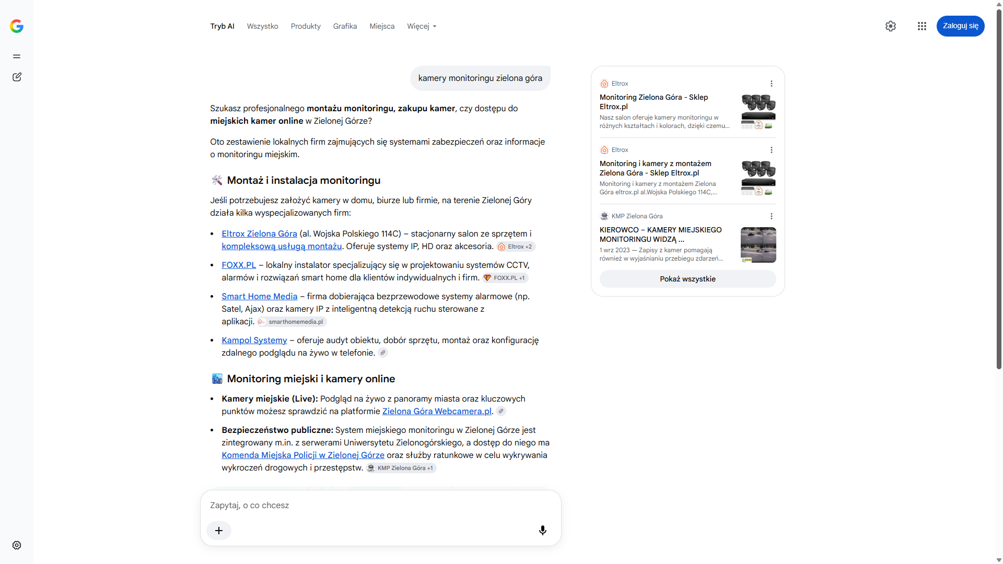1003x564 pixels.
Task: Open KIEROWCO – KAMERY MIEJSKIEGO MONITORINGU result
Action: click(661, 234)
